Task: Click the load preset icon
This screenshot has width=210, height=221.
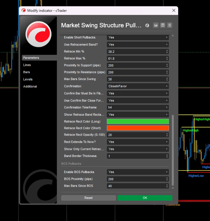Action: point(156,25)
